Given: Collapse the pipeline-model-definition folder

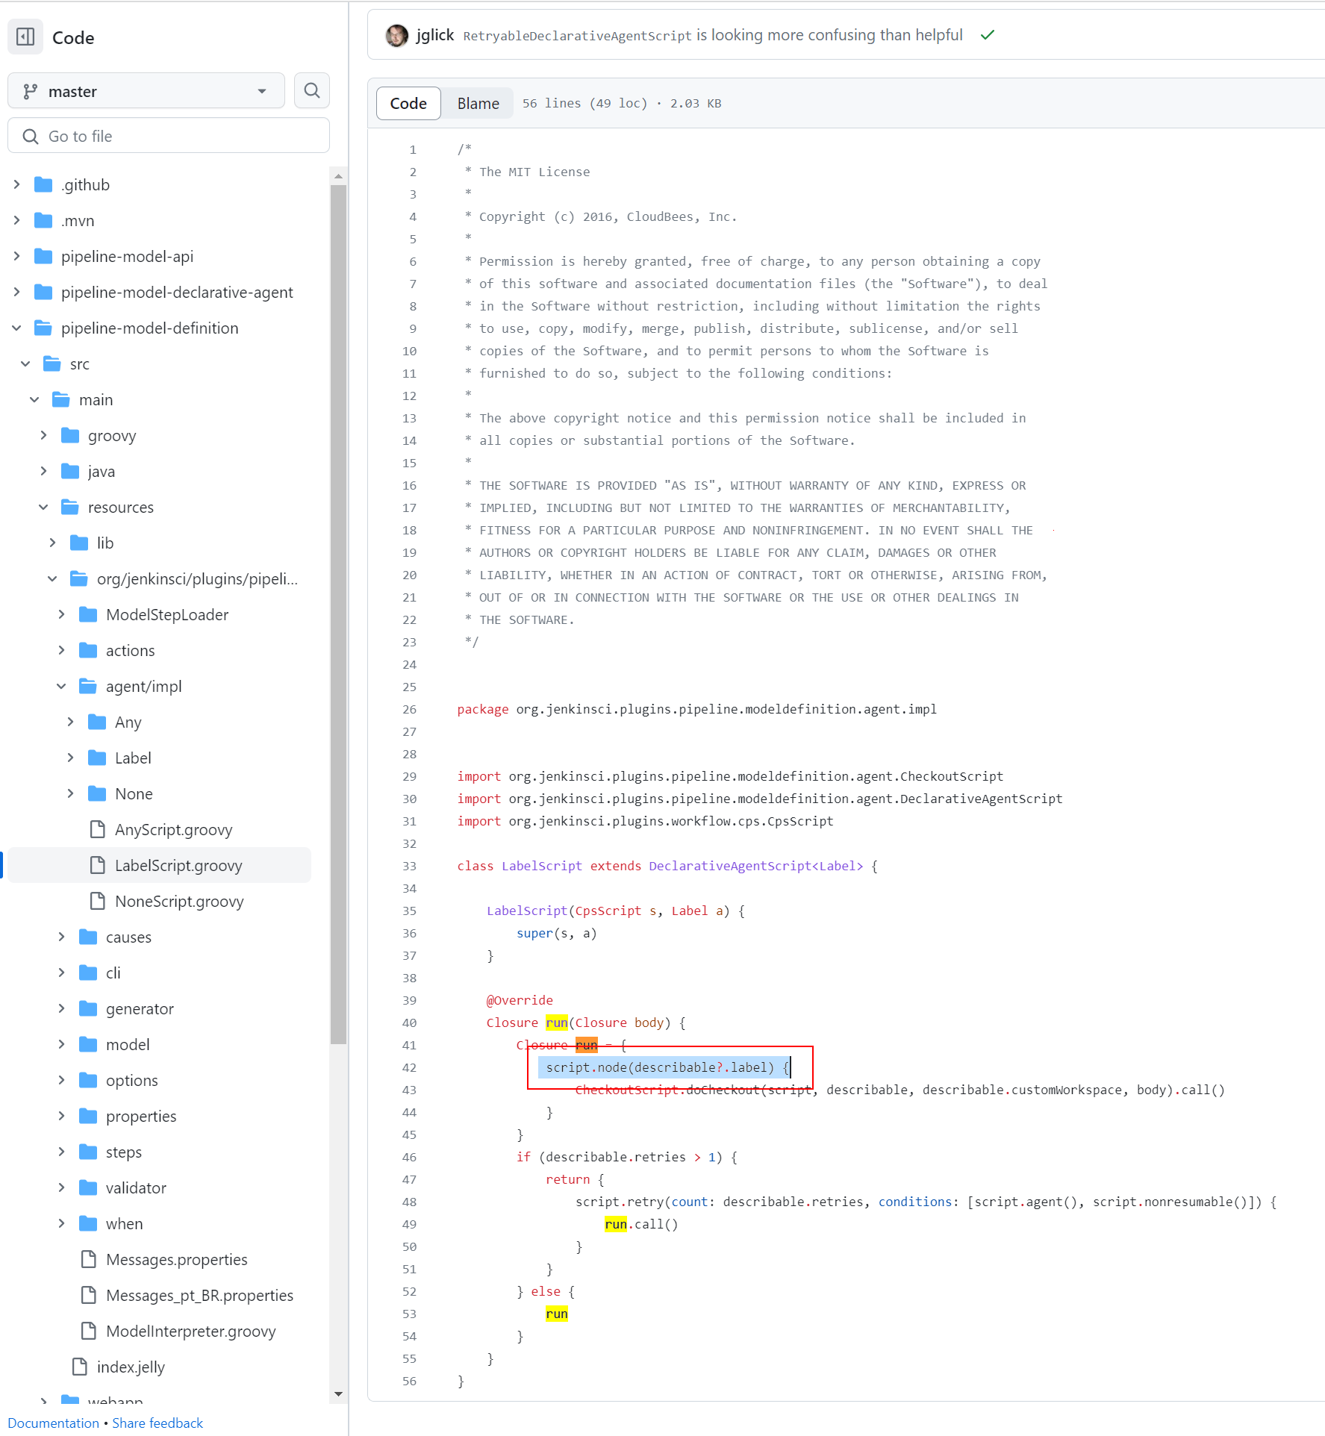Looking at the screenshot, I should click(x=16, y=328).
